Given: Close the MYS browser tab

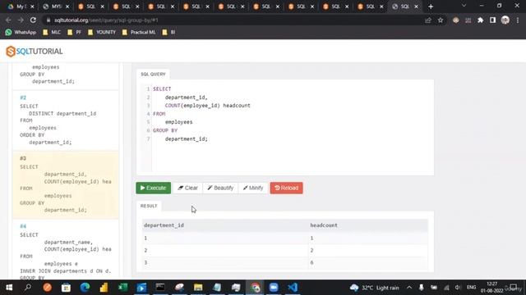Looking at the screenshot, I should point(67,7).
